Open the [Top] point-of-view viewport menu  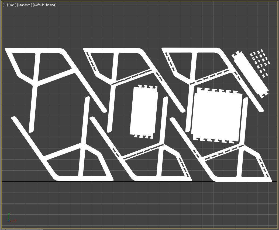[12, 5]
